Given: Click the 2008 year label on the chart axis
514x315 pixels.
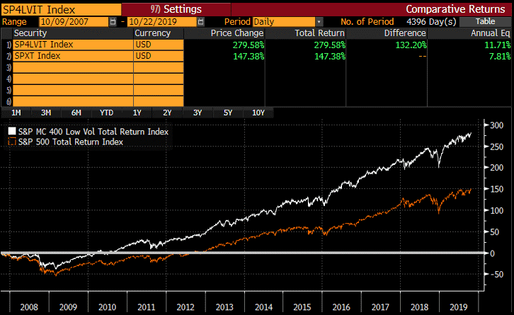Looking at the screenshot, I should (29, 307).
